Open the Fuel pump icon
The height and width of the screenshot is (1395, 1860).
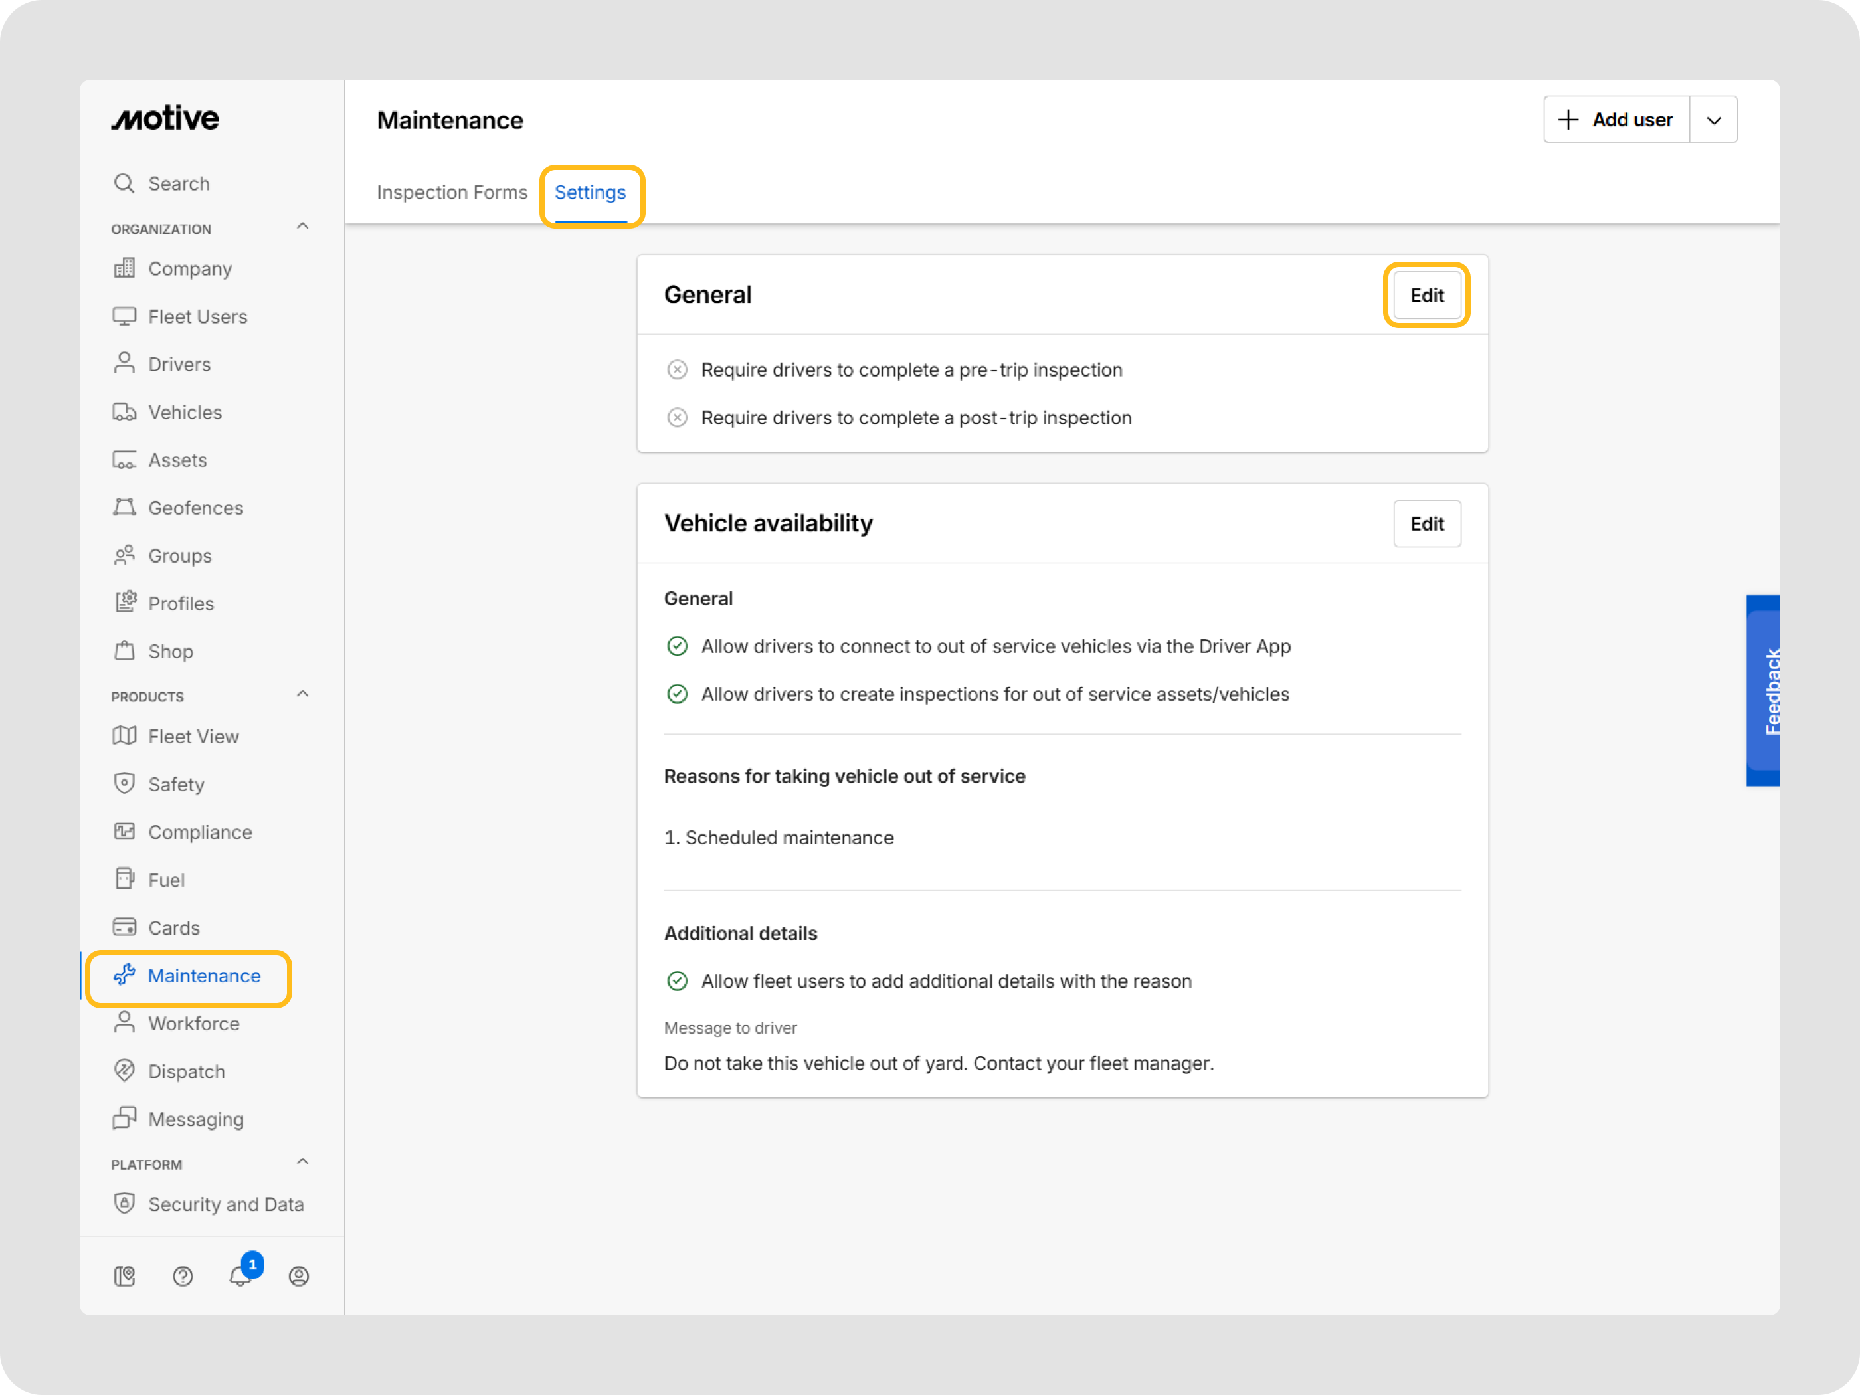pos(124,880)
